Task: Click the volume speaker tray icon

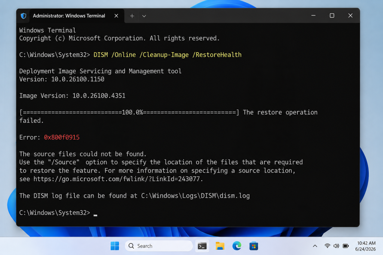Action: (336, 246)
